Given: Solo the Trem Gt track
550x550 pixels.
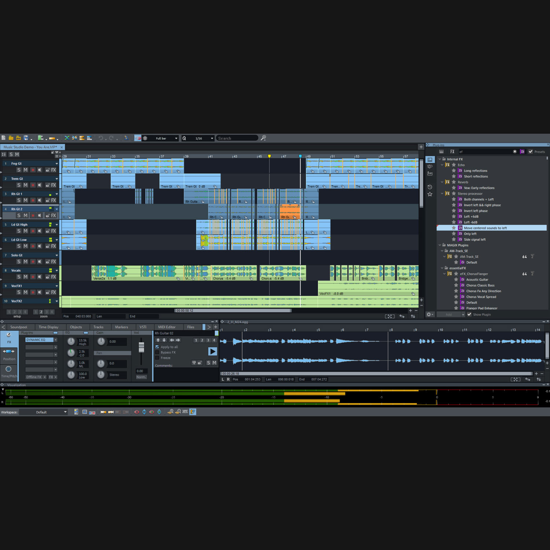Looking at the screenshot, I should (x=19, y=185).
